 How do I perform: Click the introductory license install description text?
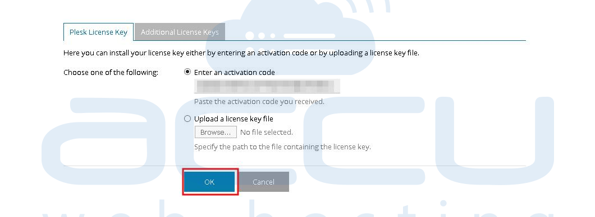pos(241,53)
